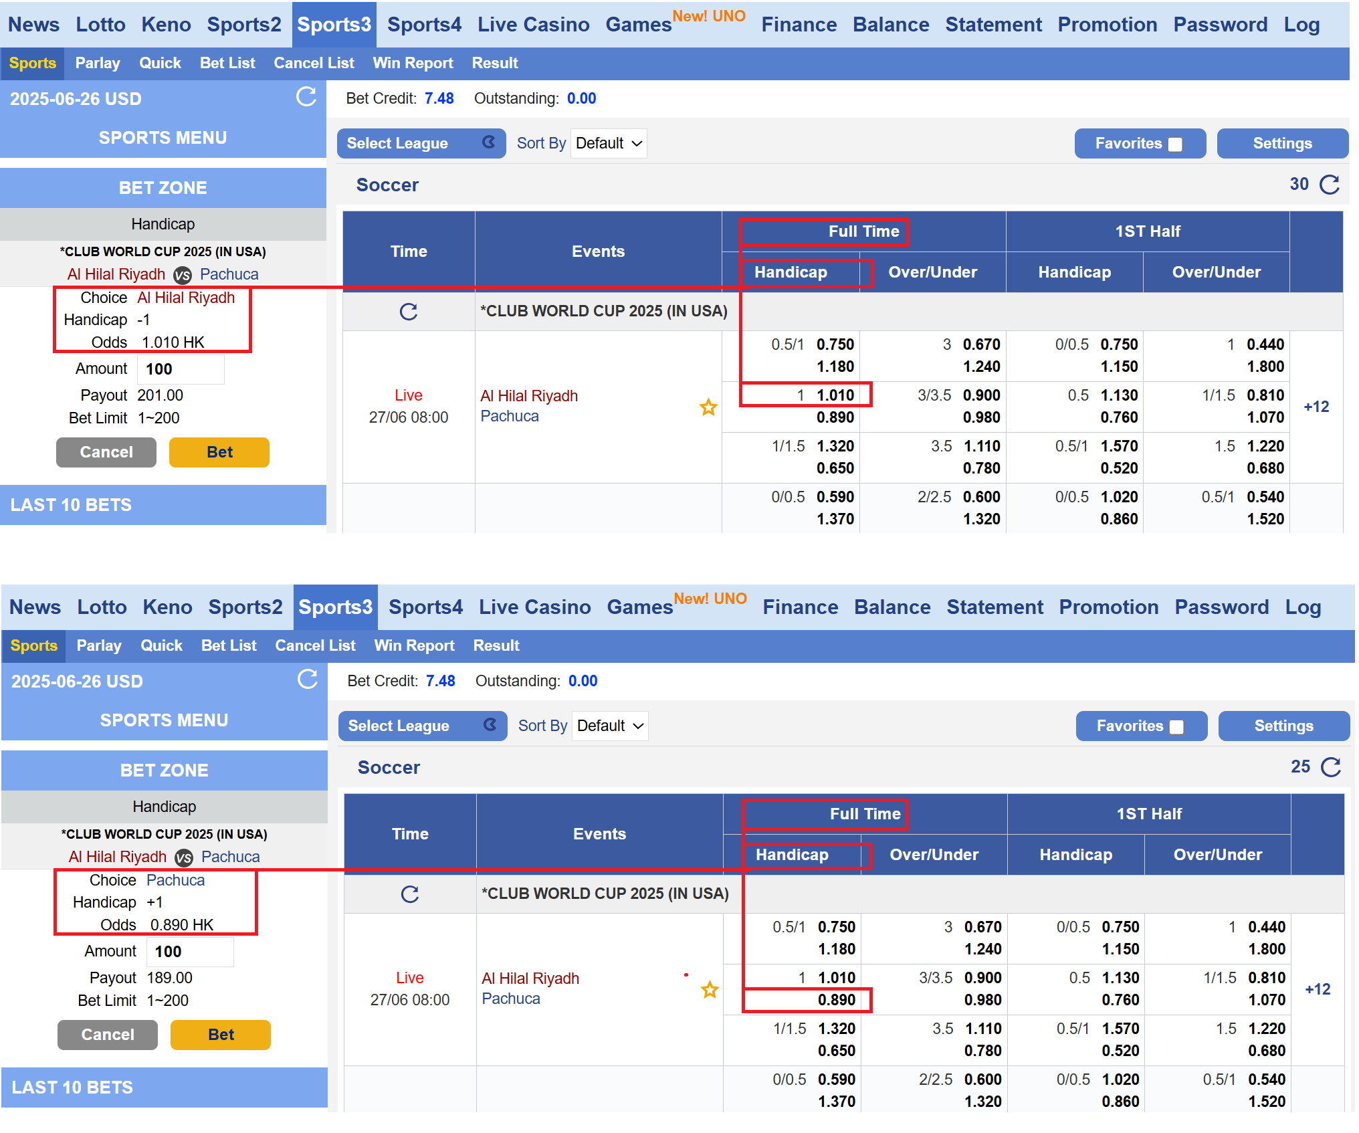Go to Keno in upper screenshot
Viewport: 1359px width, 1133px height.
coord(166,25)
